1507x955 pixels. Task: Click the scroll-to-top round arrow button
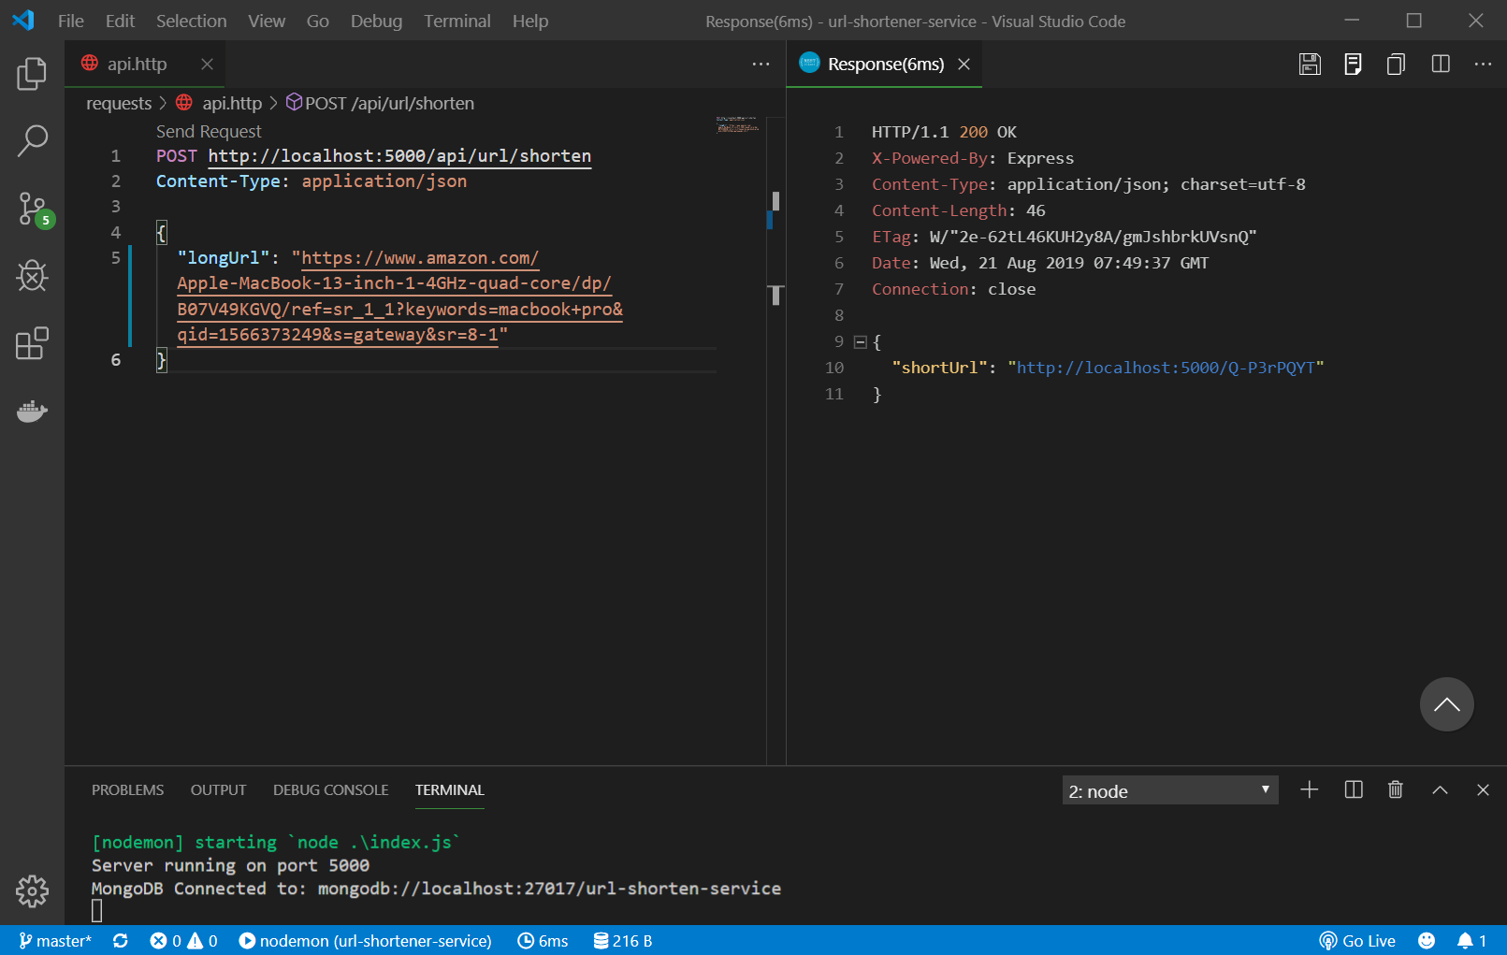(x=1446, y=704)
